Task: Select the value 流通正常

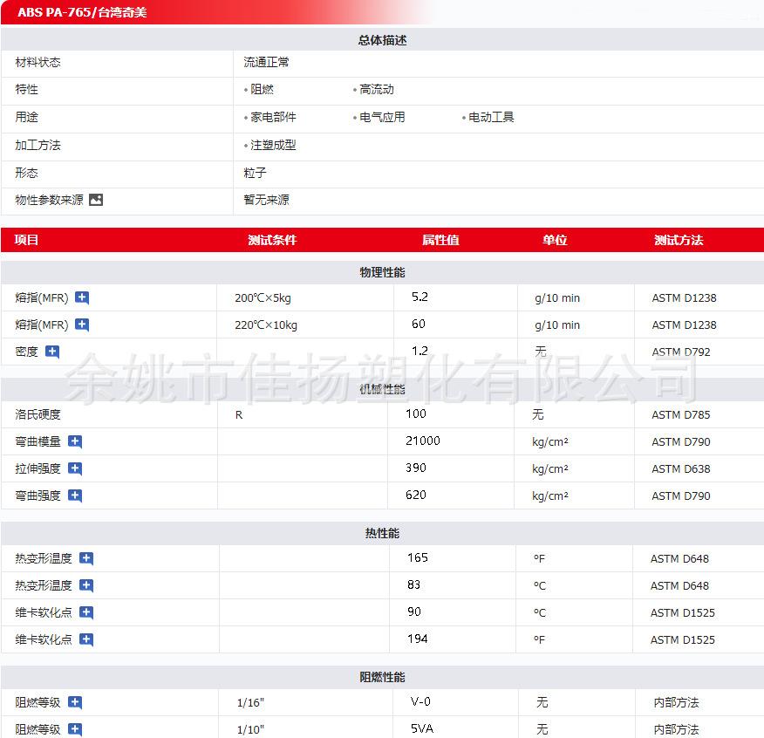Action: coord(267,63)
